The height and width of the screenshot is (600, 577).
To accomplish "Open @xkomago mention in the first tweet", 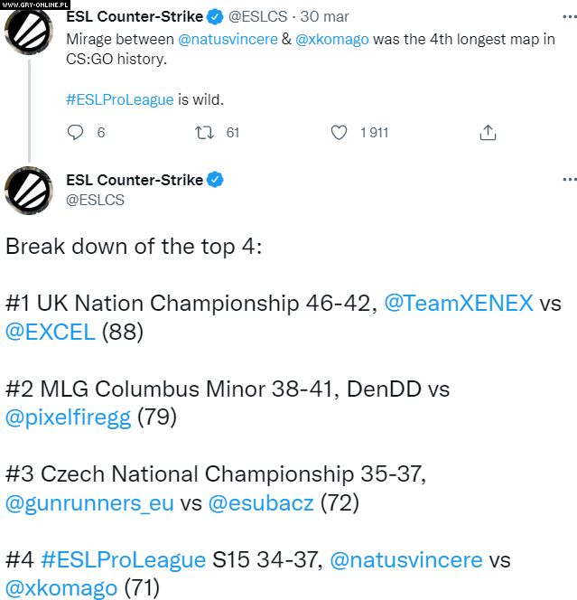I will pos(331,41).
